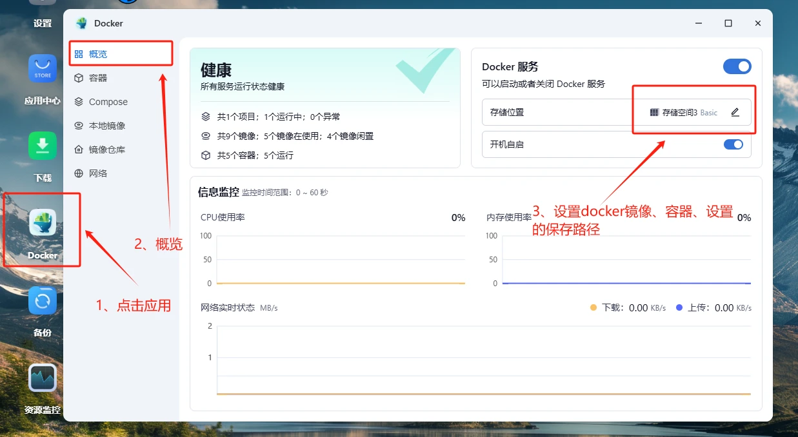Disable the auto-start on boot switch
This screenshot has width=798, height=437.
(x=733, y=144)
